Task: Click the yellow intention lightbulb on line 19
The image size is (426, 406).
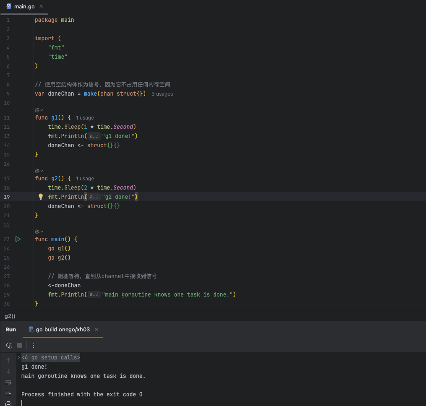Action: [41, 197]
